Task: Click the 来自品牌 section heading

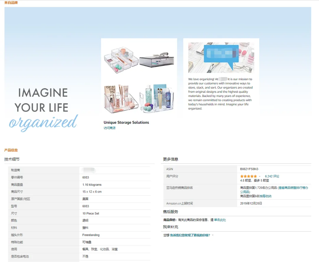Action: [x=11, y=3]
